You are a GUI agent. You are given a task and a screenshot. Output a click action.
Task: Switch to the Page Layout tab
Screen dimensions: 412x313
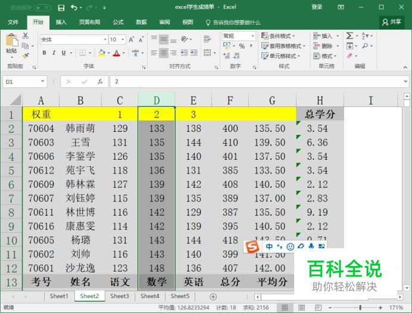[x=89, y=23]
